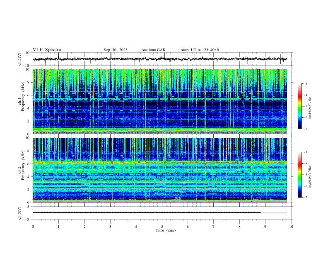Click the ch.2 log(PSD) color bar label
328x254 pixels.
(310, 177)
